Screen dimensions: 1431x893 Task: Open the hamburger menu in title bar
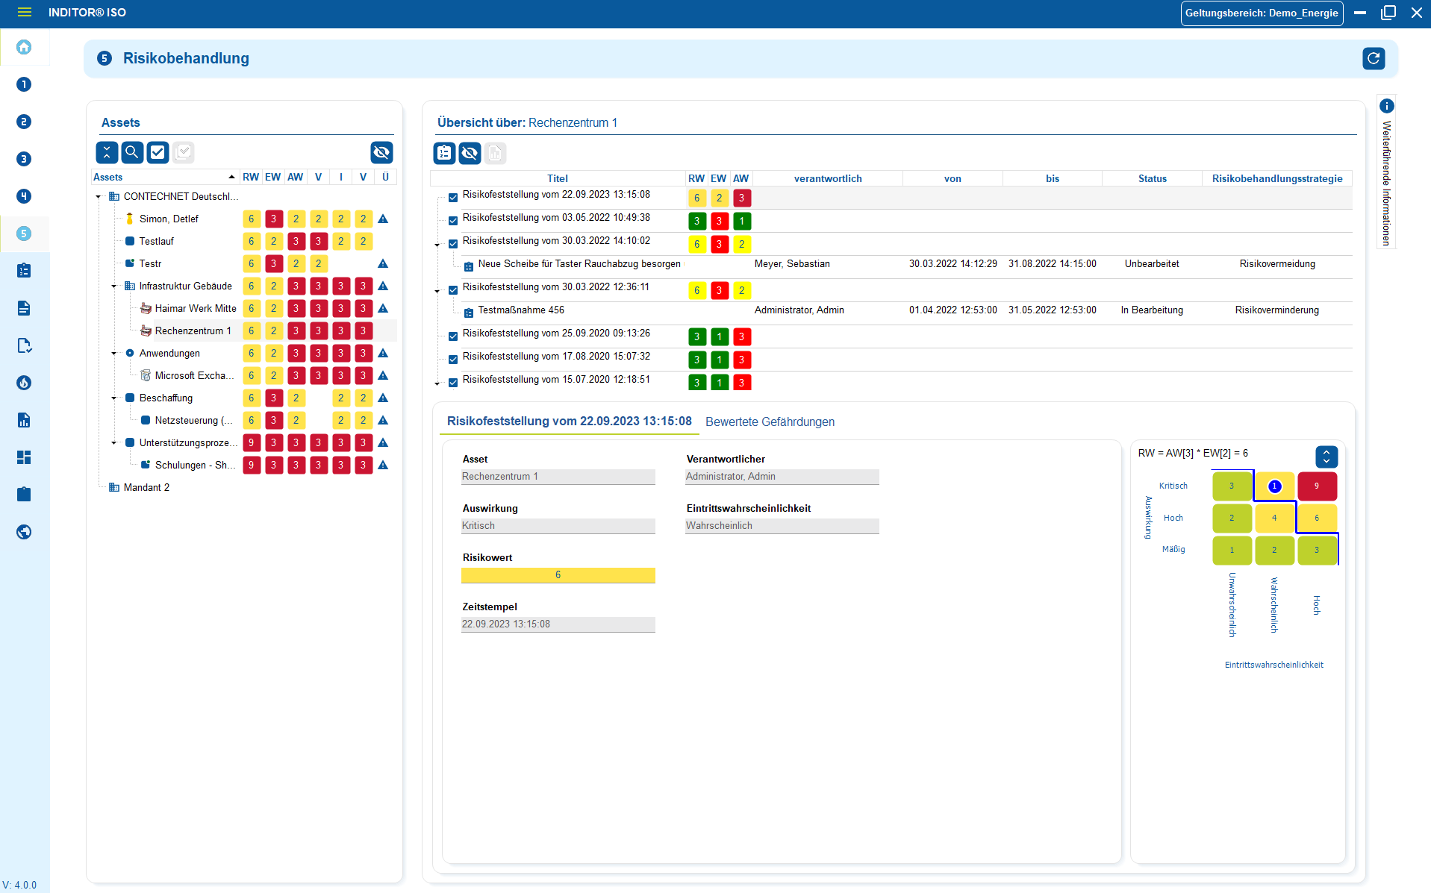24,13
